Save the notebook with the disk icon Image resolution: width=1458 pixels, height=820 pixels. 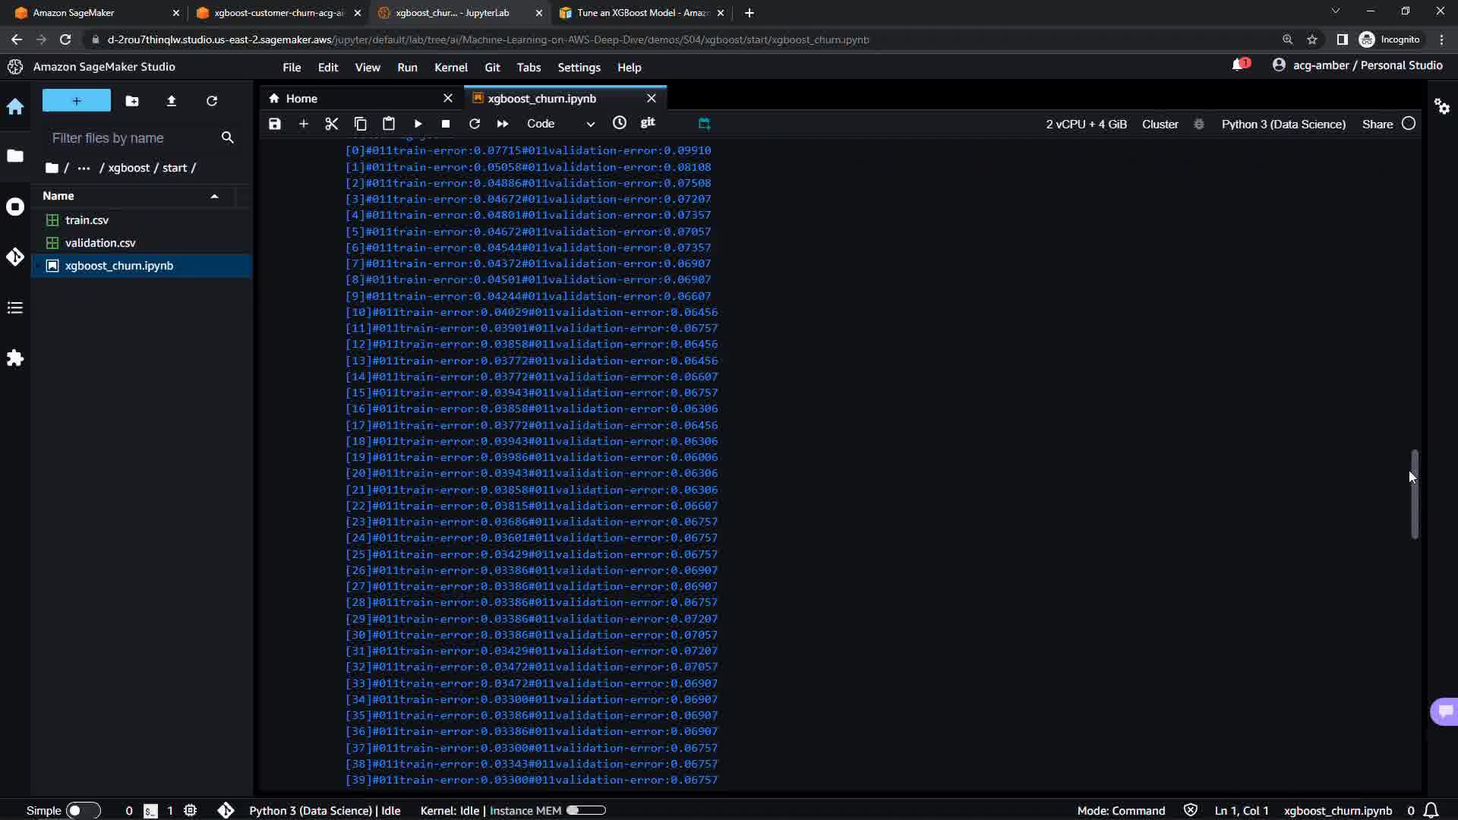pos(275,124)
